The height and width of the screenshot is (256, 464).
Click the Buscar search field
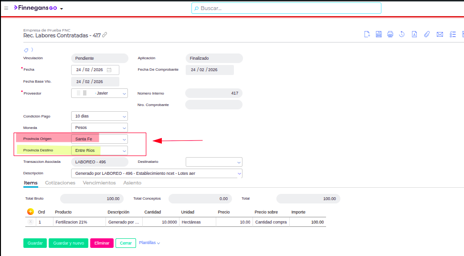(286, 8)
